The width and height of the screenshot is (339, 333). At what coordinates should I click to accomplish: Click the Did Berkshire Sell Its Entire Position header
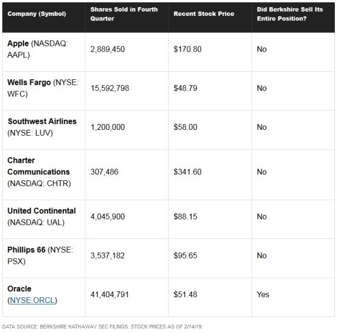[290, 14]
